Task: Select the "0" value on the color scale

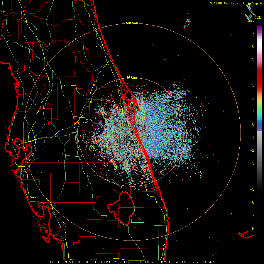Action: point(253,124)
